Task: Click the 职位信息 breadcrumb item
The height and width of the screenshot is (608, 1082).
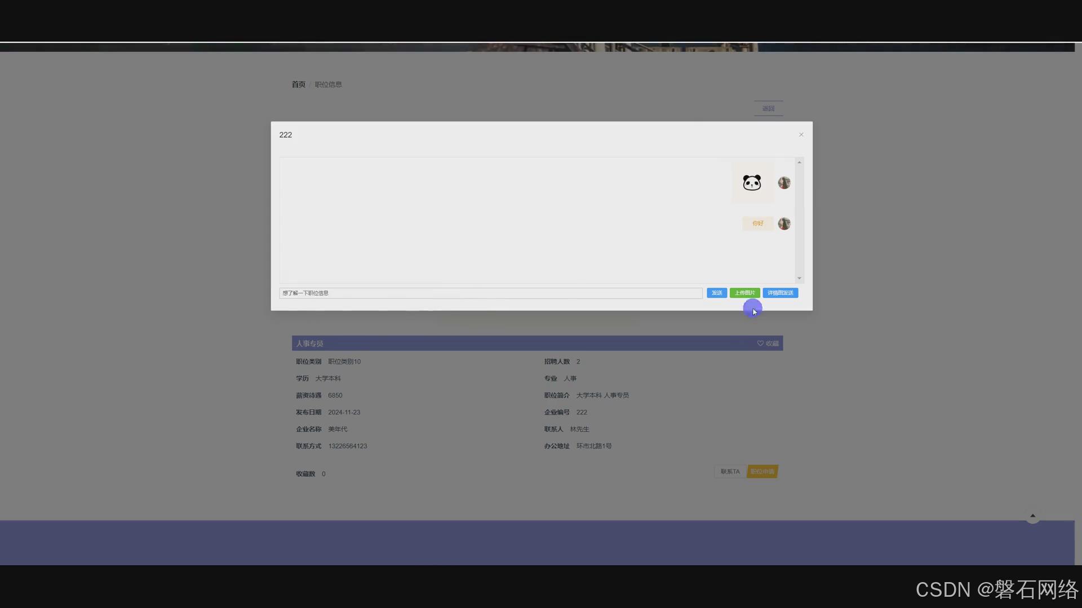Action: [329, 84]
